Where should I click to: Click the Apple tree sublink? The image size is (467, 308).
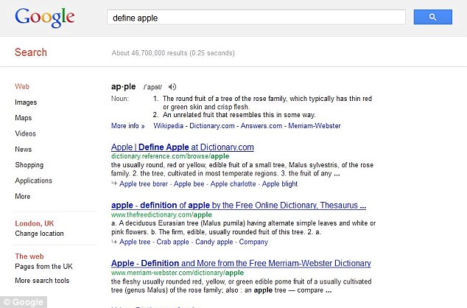[x=135, y=242]
